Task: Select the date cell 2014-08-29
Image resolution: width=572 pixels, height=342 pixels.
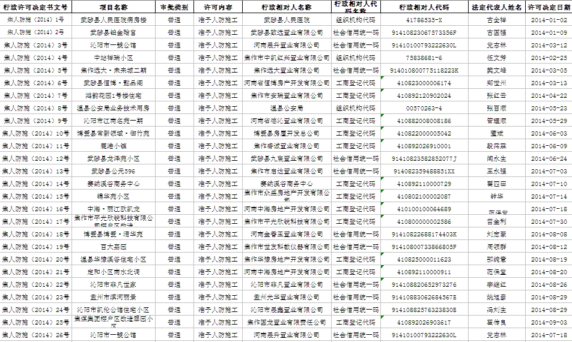Action: pyautogui.click(x=549, y=310)
